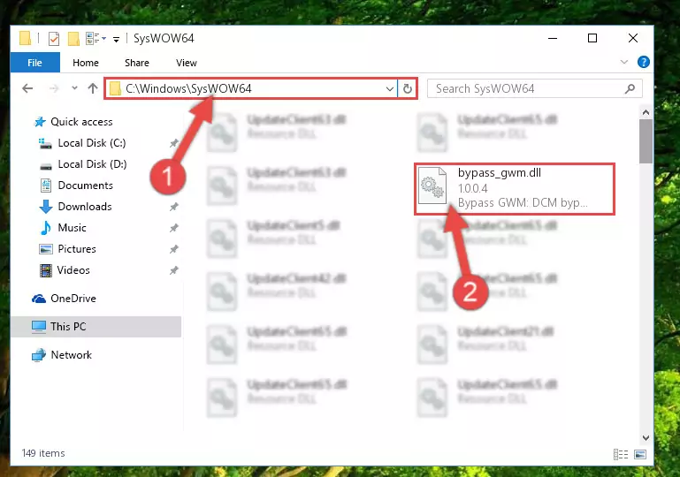This screenshot has height=477, width=680.
Task: Open Help with the blue question icon
Action: [643, 62]
